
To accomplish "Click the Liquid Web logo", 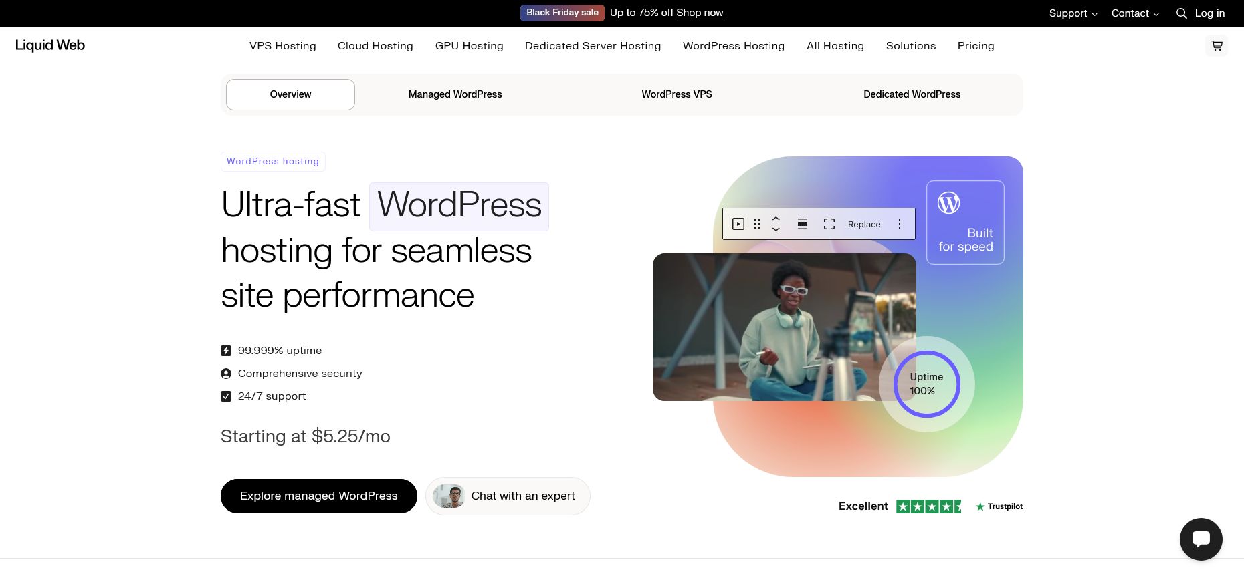I will 50,45.
